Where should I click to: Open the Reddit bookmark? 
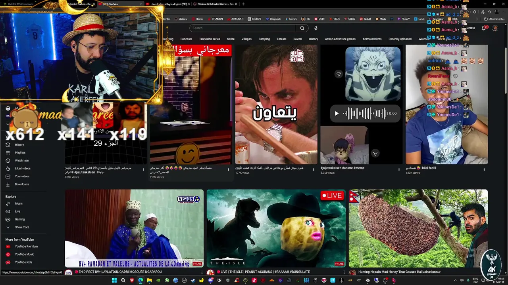(365, 19)
